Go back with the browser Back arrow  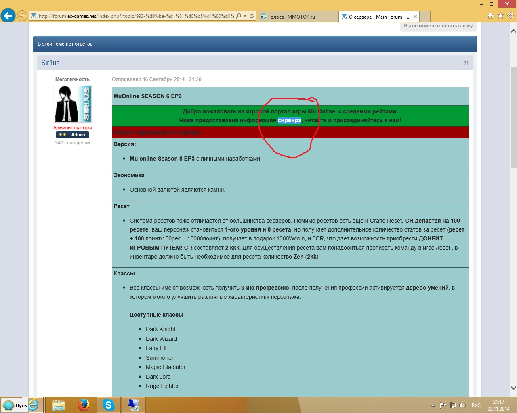[8, 16]
